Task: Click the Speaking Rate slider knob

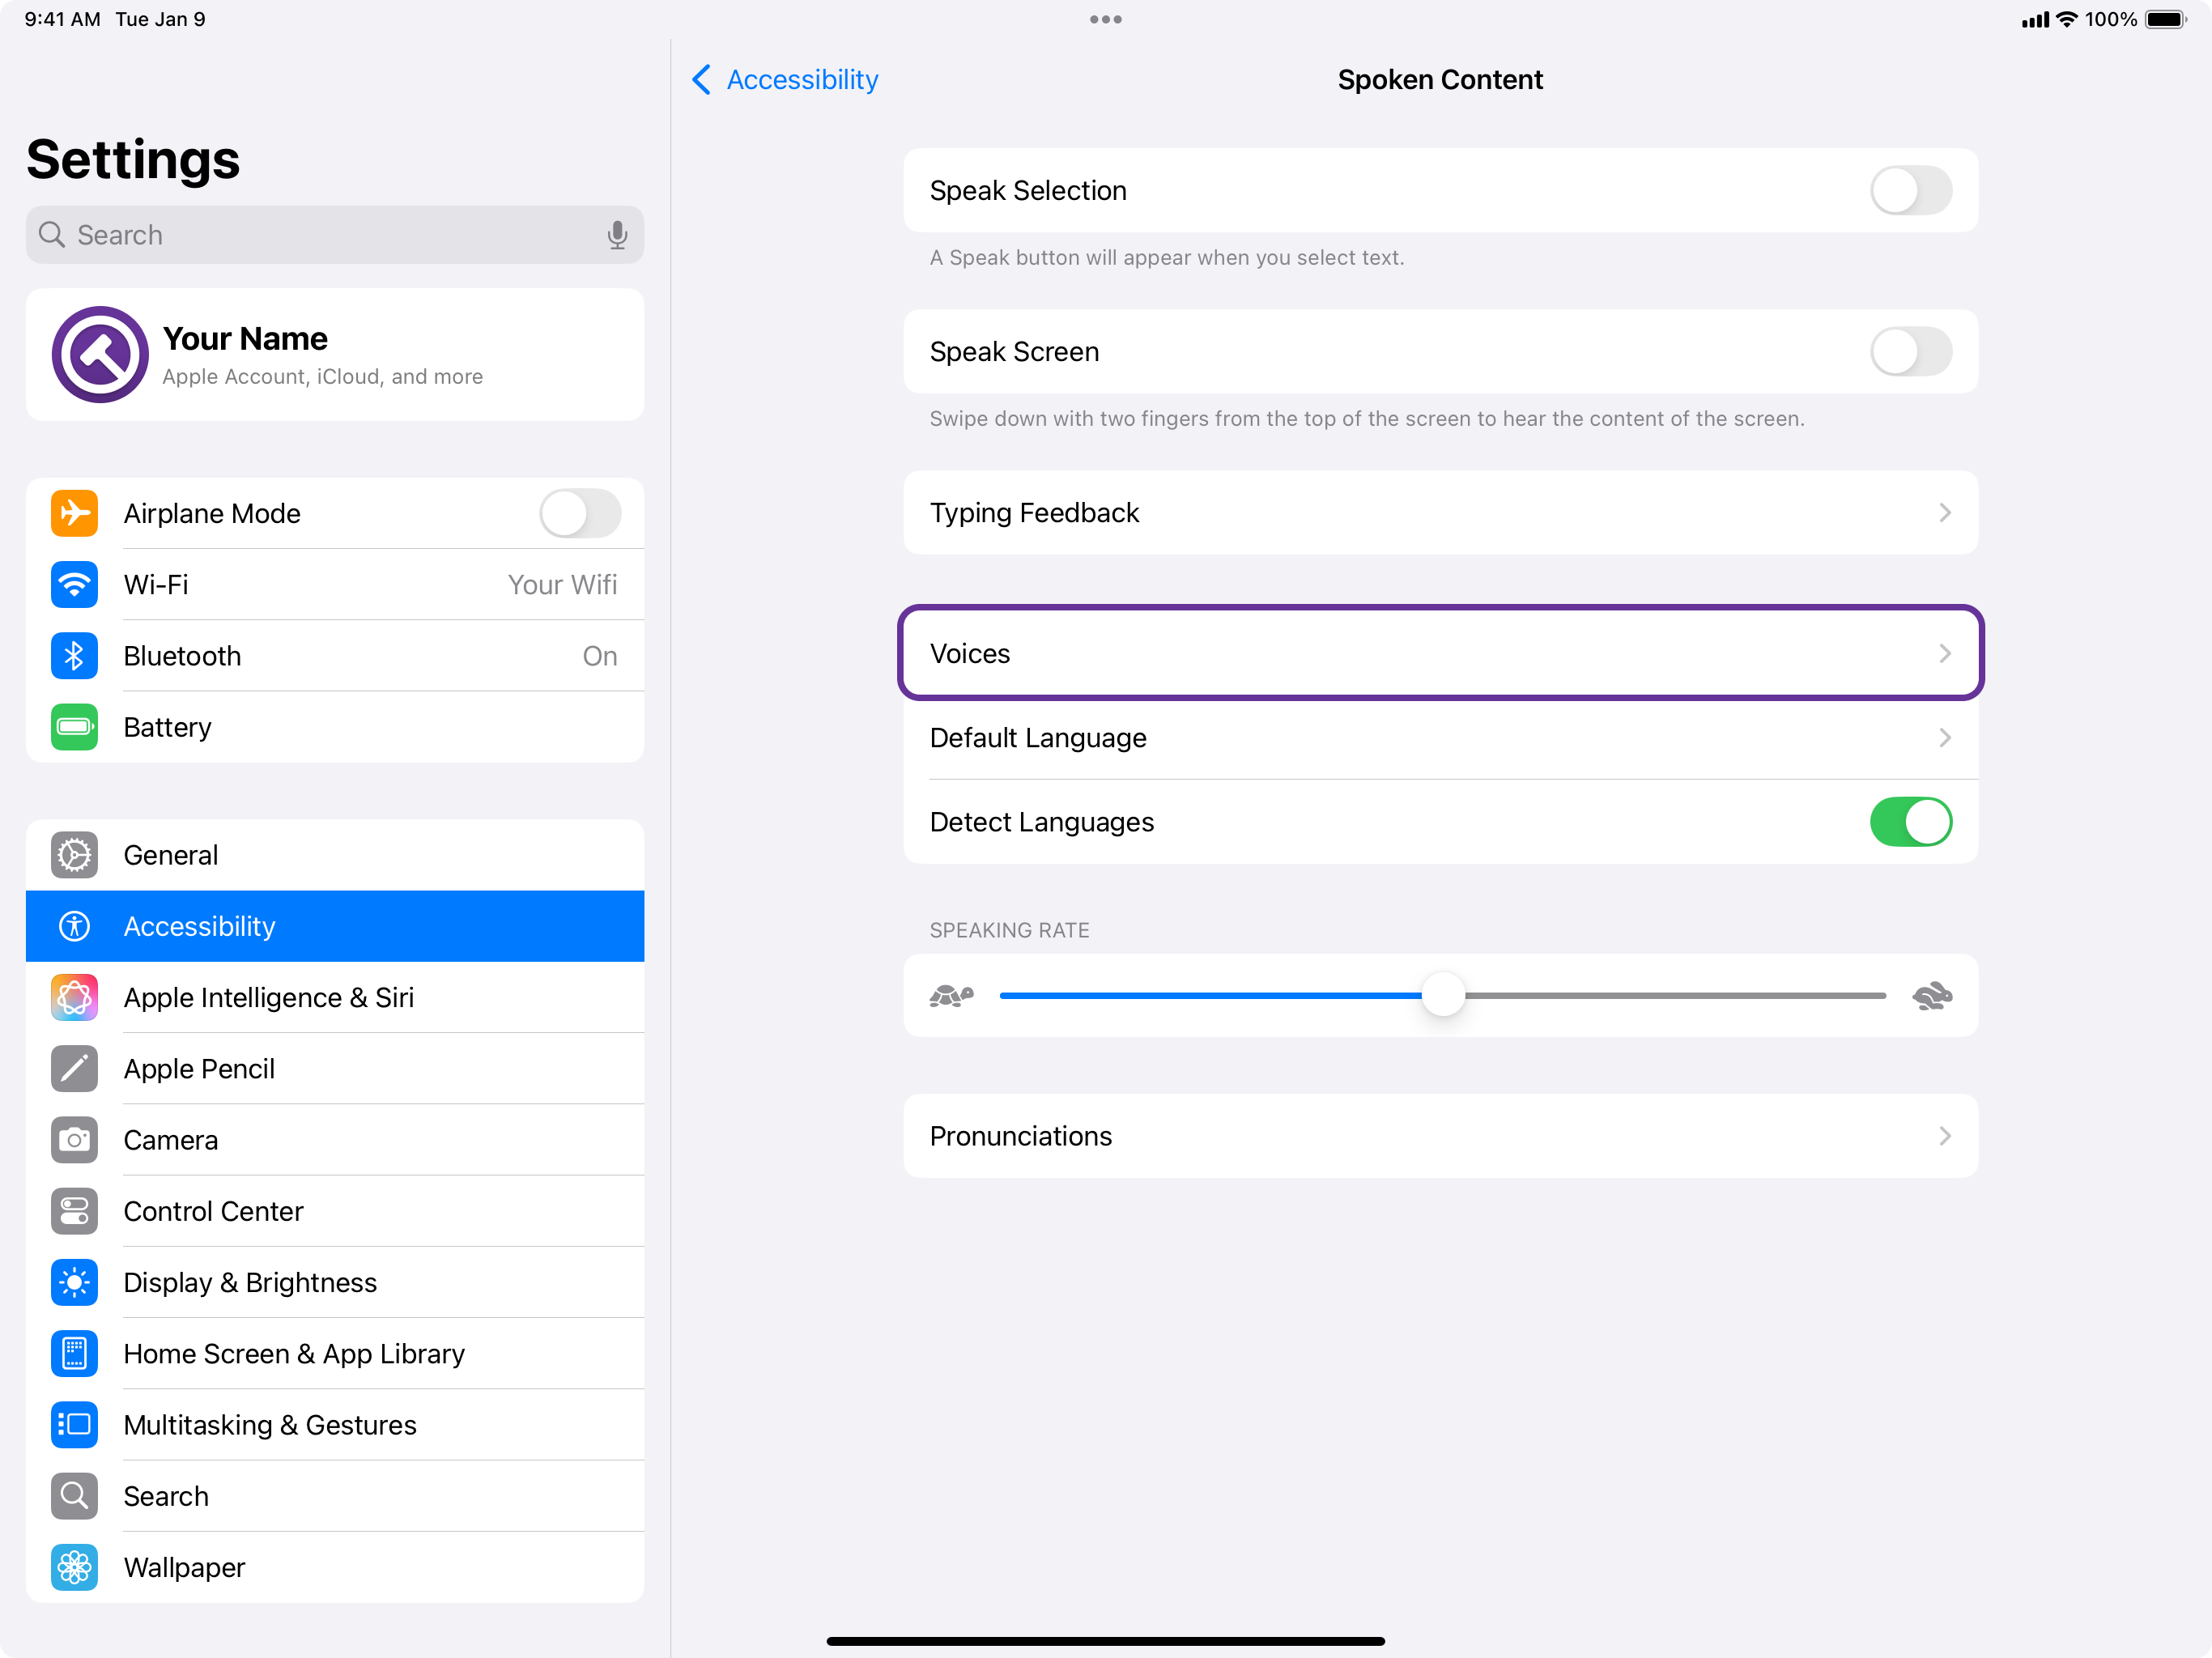Action: 1443,996
